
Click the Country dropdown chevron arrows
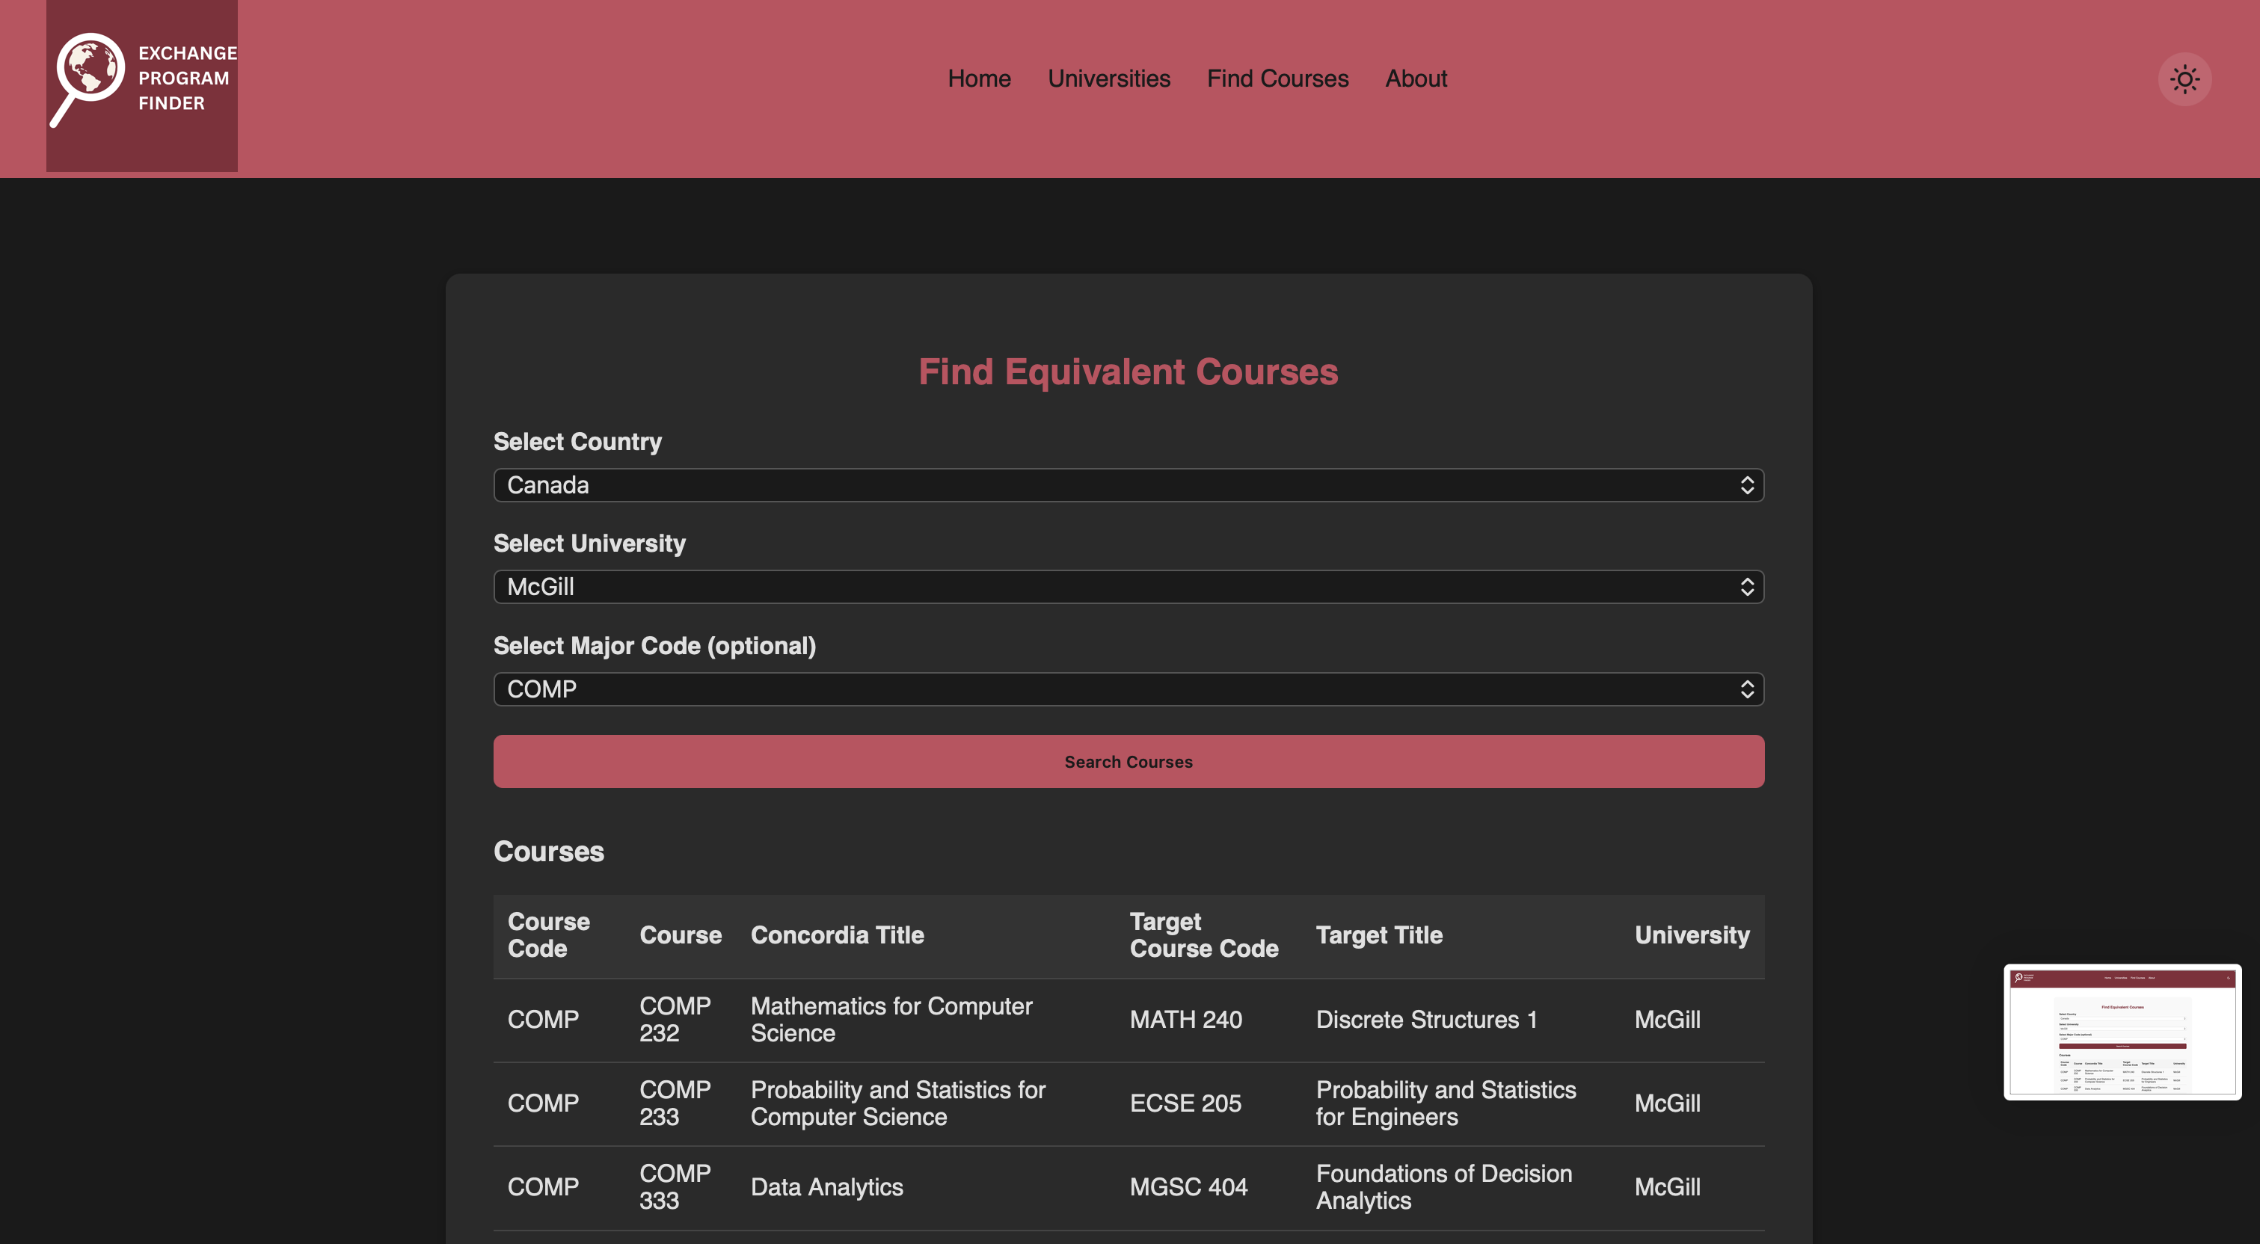tap(1746, 485)
